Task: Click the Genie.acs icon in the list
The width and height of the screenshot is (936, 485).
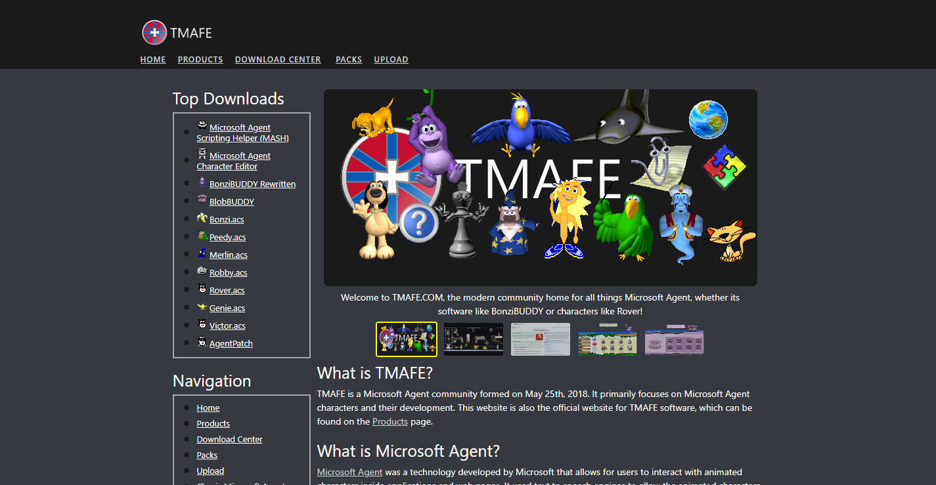Action: click(x=202, y=306)
